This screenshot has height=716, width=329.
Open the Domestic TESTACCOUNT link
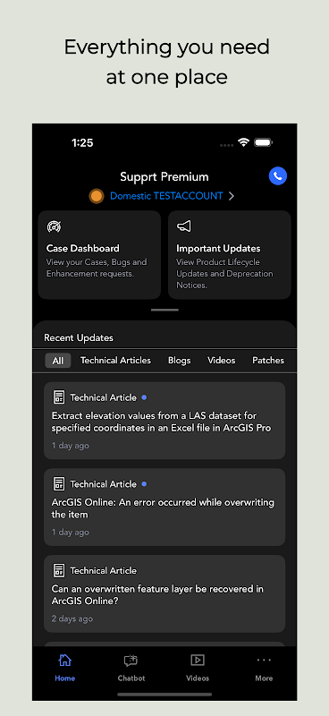pyautogui.click(x=166, y=196)
